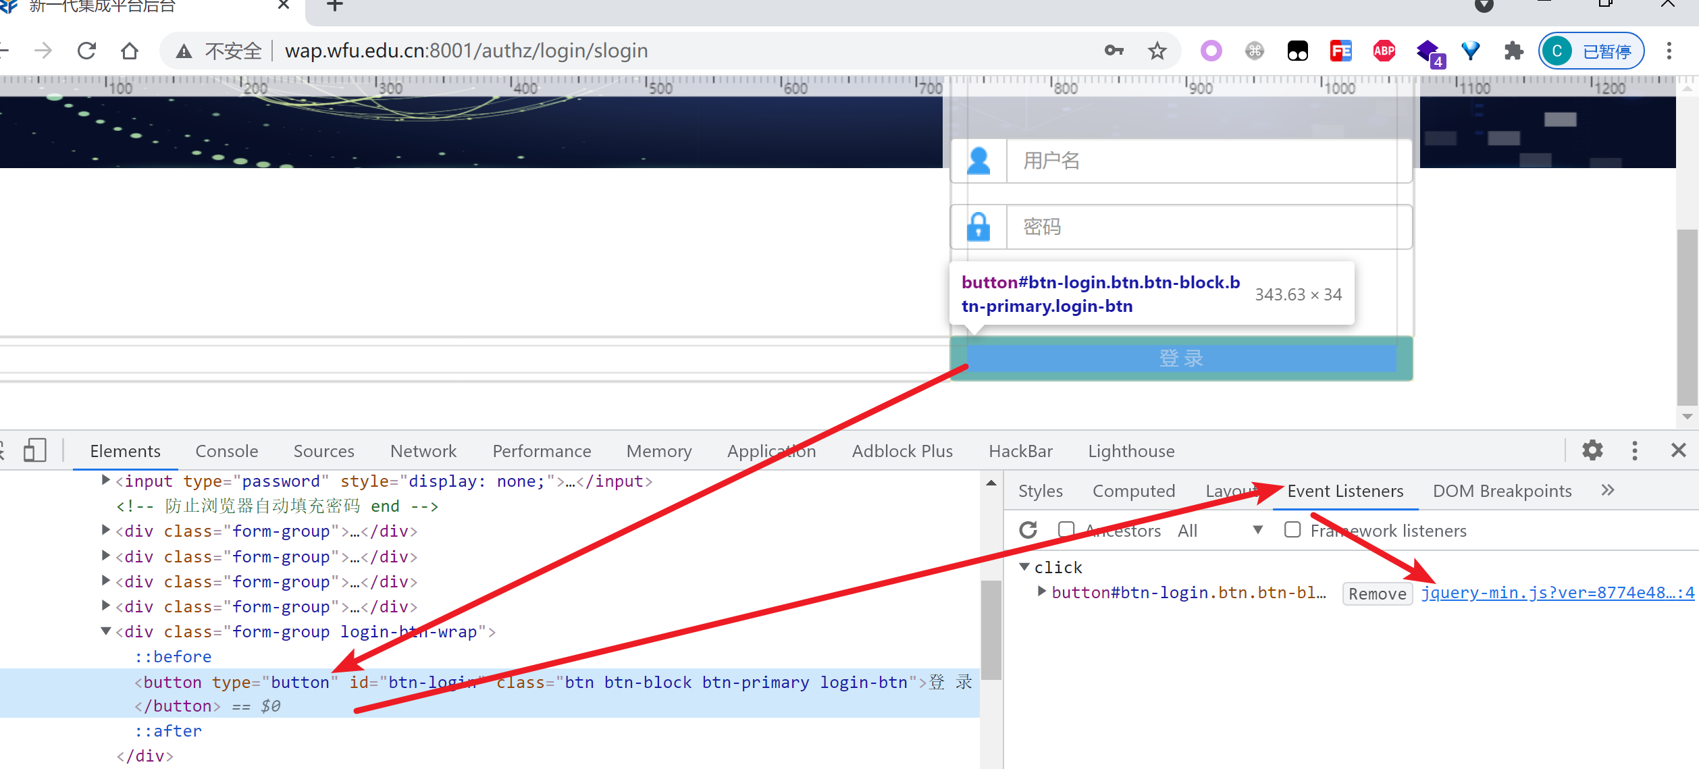Switch to the Console tab
The image size is (1699, 769).
coord(226,451)
